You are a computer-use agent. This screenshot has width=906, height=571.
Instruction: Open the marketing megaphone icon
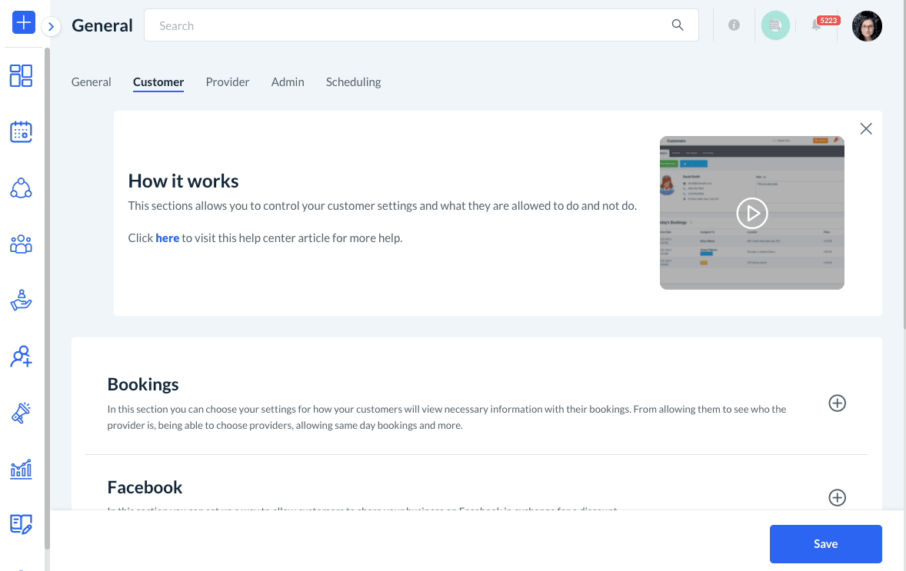click(21, 413)
